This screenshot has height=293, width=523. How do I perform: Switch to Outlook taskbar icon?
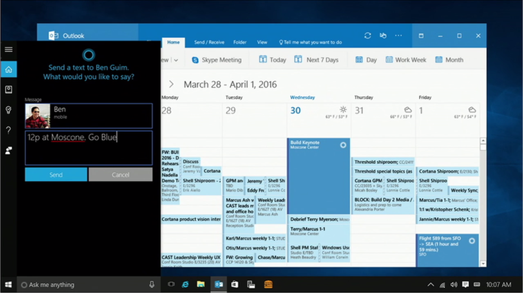[219, 285]
